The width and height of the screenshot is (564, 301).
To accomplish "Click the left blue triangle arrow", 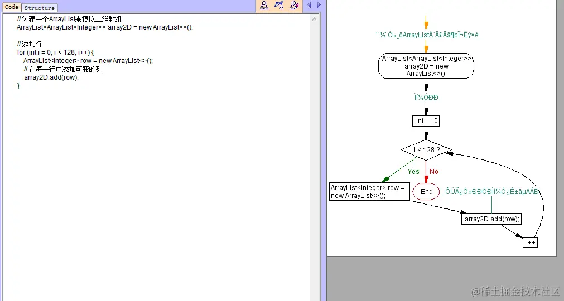I will (309, 5).
